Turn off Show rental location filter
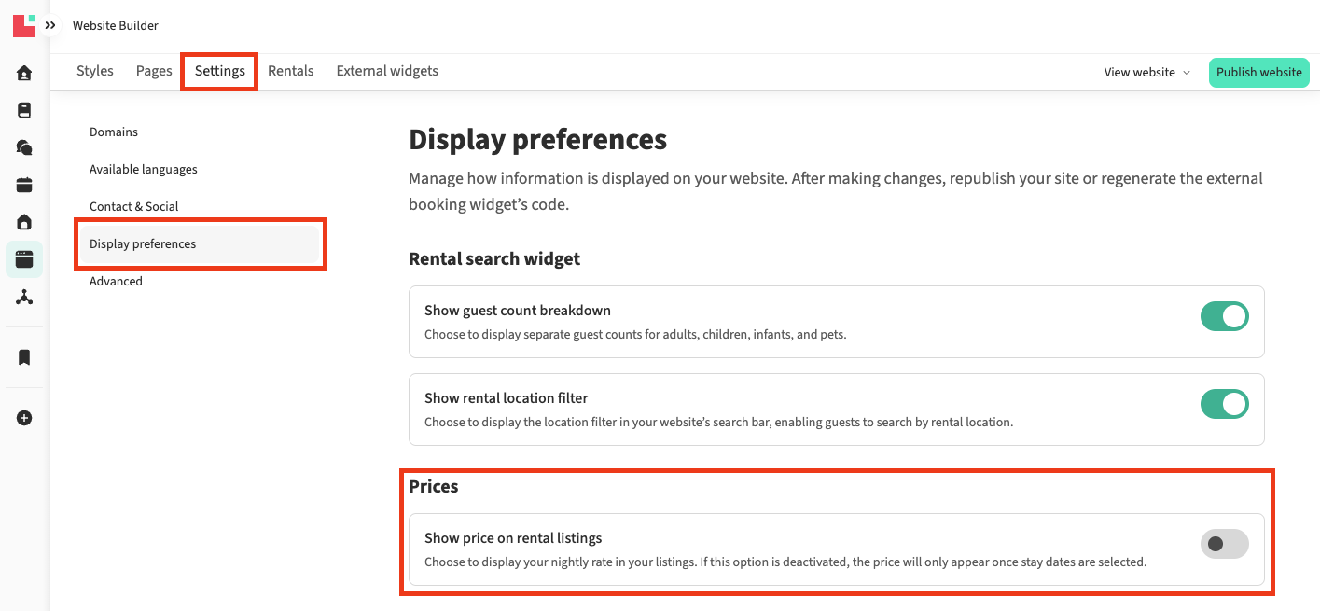The width and height of the screenshot is (1320, 611). click(x=1224, y=404)
